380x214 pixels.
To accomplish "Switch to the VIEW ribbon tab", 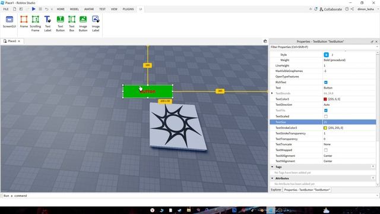I will (114, 10).
